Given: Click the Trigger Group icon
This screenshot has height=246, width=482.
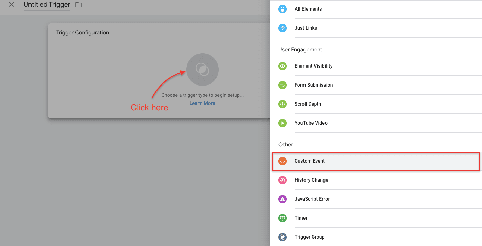Looking at the screenshot, I should click(x=282, y=237).
